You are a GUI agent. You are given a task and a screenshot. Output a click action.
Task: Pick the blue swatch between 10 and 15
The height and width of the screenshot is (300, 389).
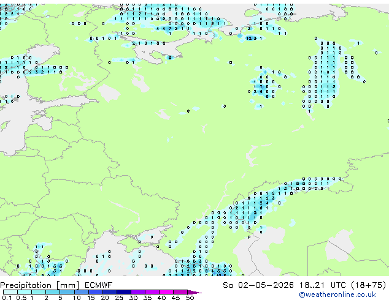tap(81, 292)
